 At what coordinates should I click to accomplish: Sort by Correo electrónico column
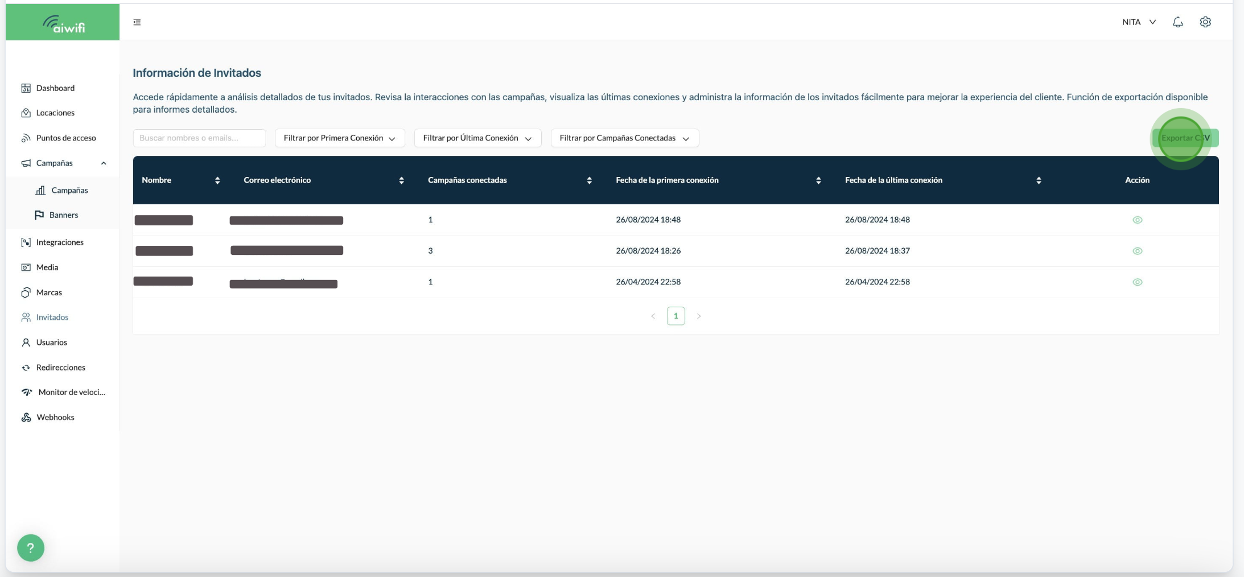[402, 180]
